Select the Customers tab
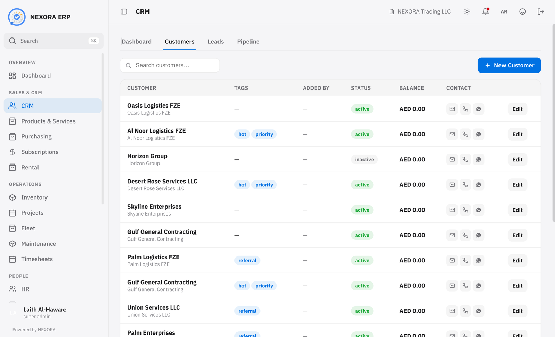 pos(180,42)
